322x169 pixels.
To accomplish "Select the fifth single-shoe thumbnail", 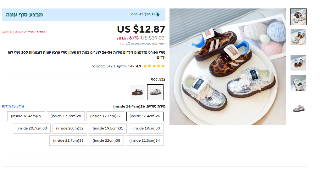I will point(298,108).
